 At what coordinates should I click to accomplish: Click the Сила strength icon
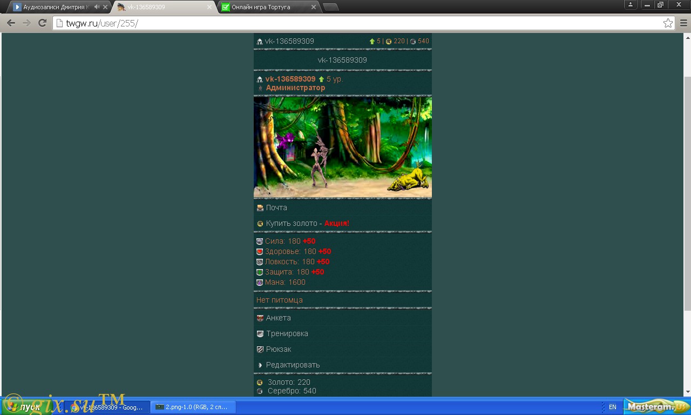pos(260,242)
